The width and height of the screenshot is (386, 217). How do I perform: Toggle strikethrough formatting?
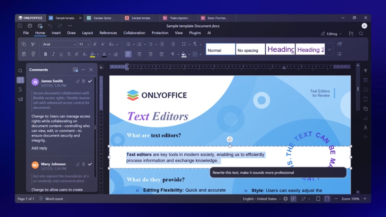(x=69, y=54)
